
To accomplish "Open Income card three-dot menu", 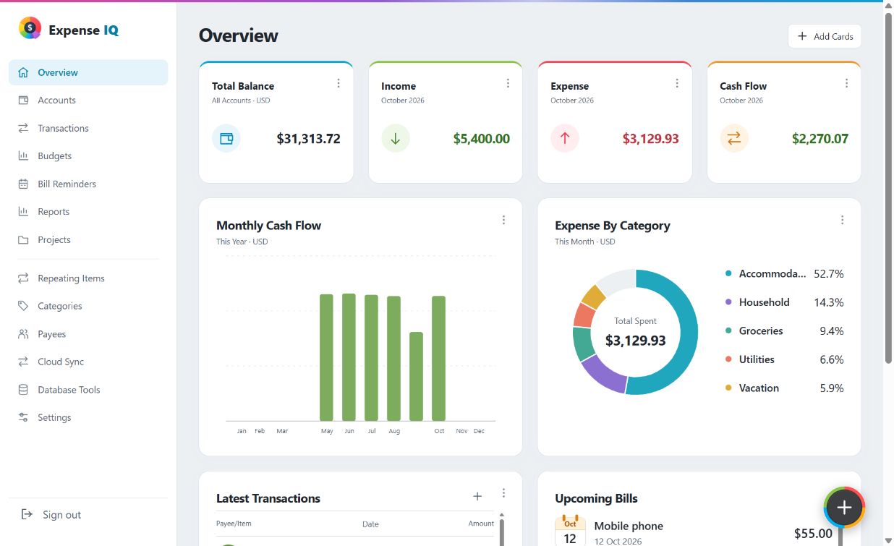I will (x=508, y=83).
